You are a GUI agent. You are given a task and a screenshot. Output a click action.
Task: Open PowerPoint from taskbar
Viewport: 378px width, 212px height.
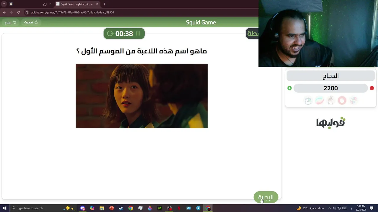pyautogui.click(x=111, y=208)
